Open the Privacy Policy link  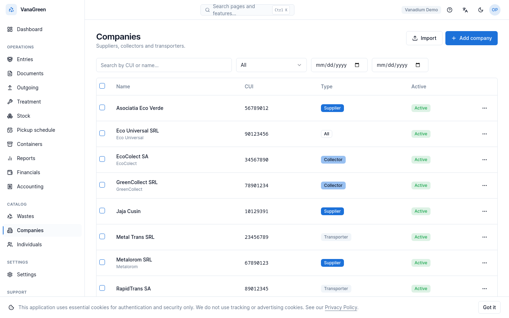click(x=341, y=307)
